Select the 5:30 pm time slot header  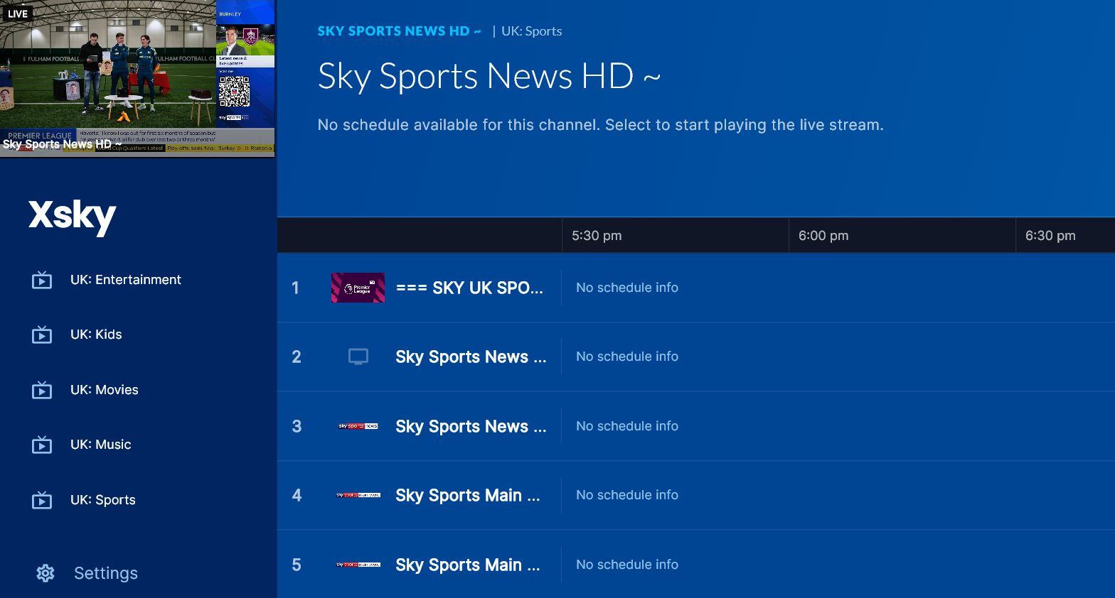[597, 236]
